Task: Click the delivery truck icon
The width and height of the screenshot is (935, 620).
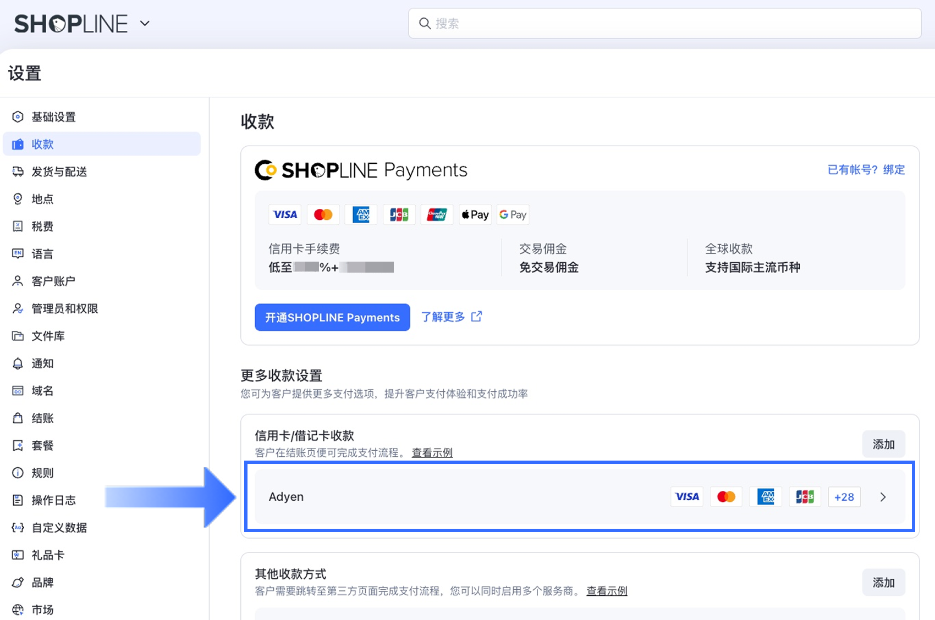Action: point(18,171)
